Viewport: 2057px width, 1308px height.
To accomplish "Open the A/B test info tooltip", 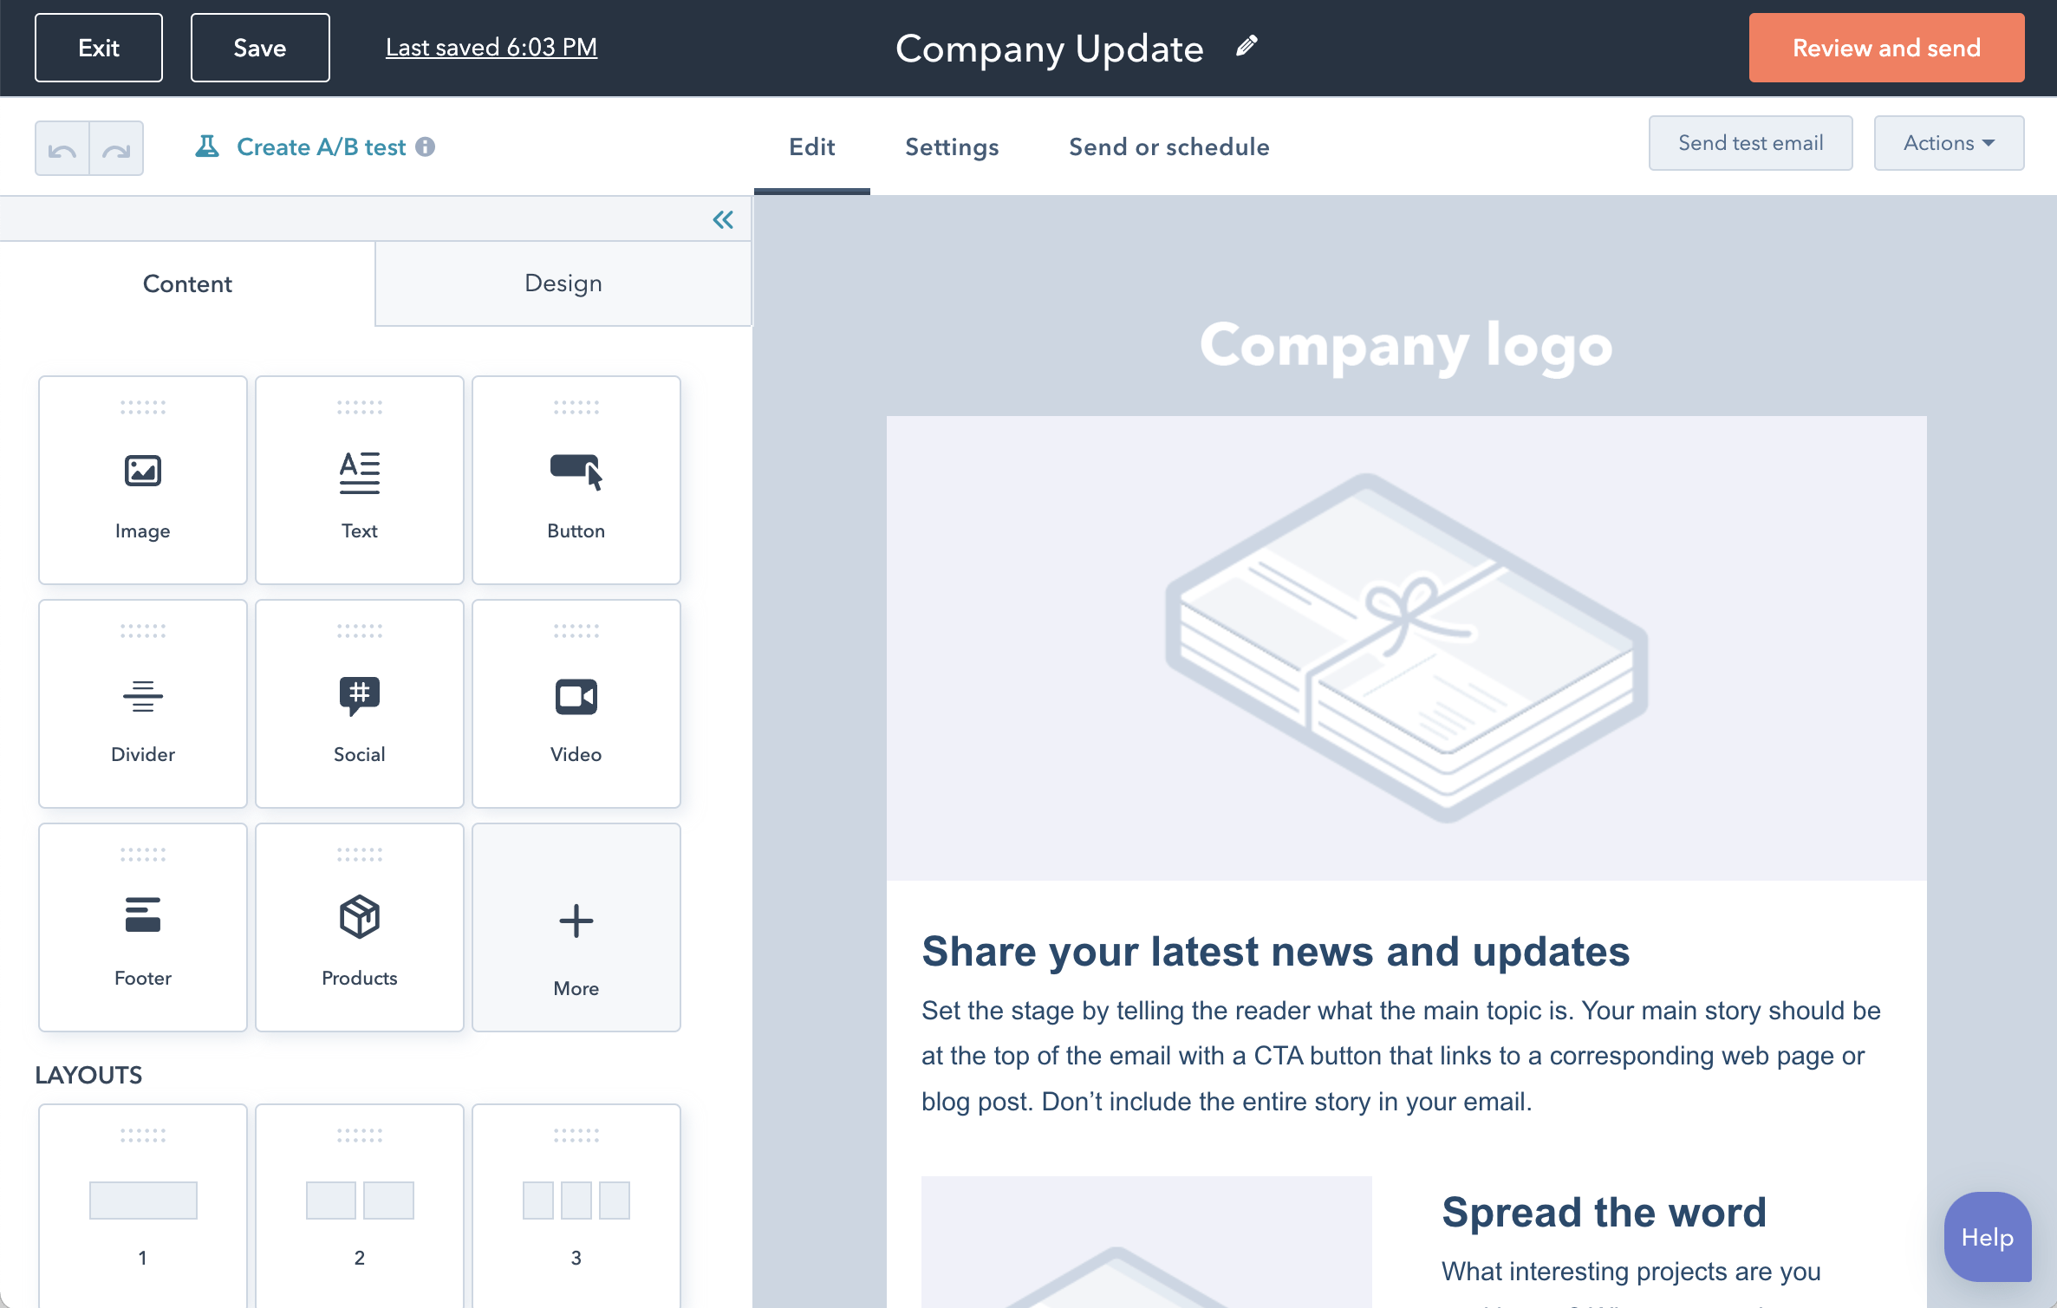I will [426, 146].
